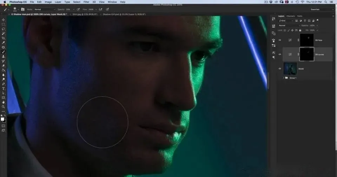The width and height of the screenshot is (337, 177).
Task: Pick the Hand tool
Action: 4,102
